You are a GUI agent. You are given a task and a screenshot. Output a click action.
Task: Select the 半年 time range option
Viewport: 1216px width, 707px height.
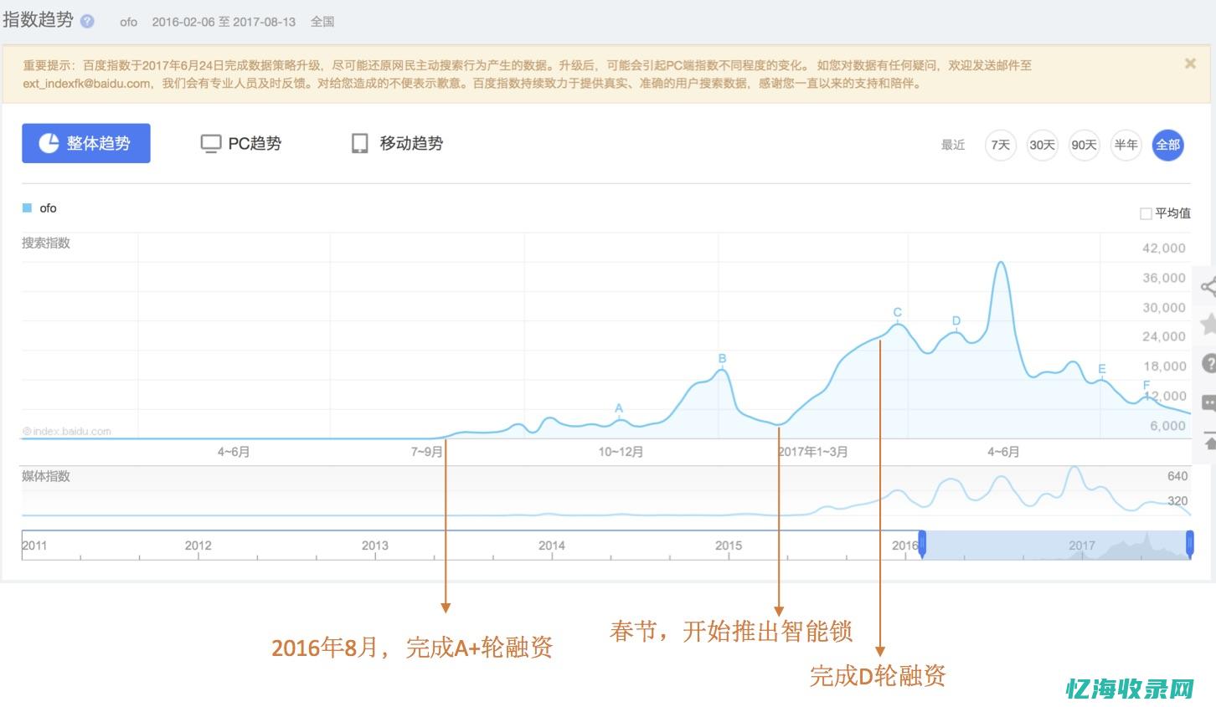1126,145
